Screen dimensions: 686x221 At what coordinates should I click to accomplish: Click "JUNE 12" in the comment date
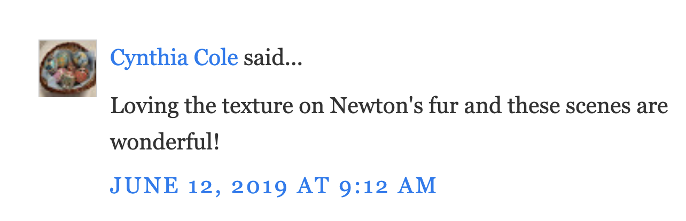[x=156, y=185]
